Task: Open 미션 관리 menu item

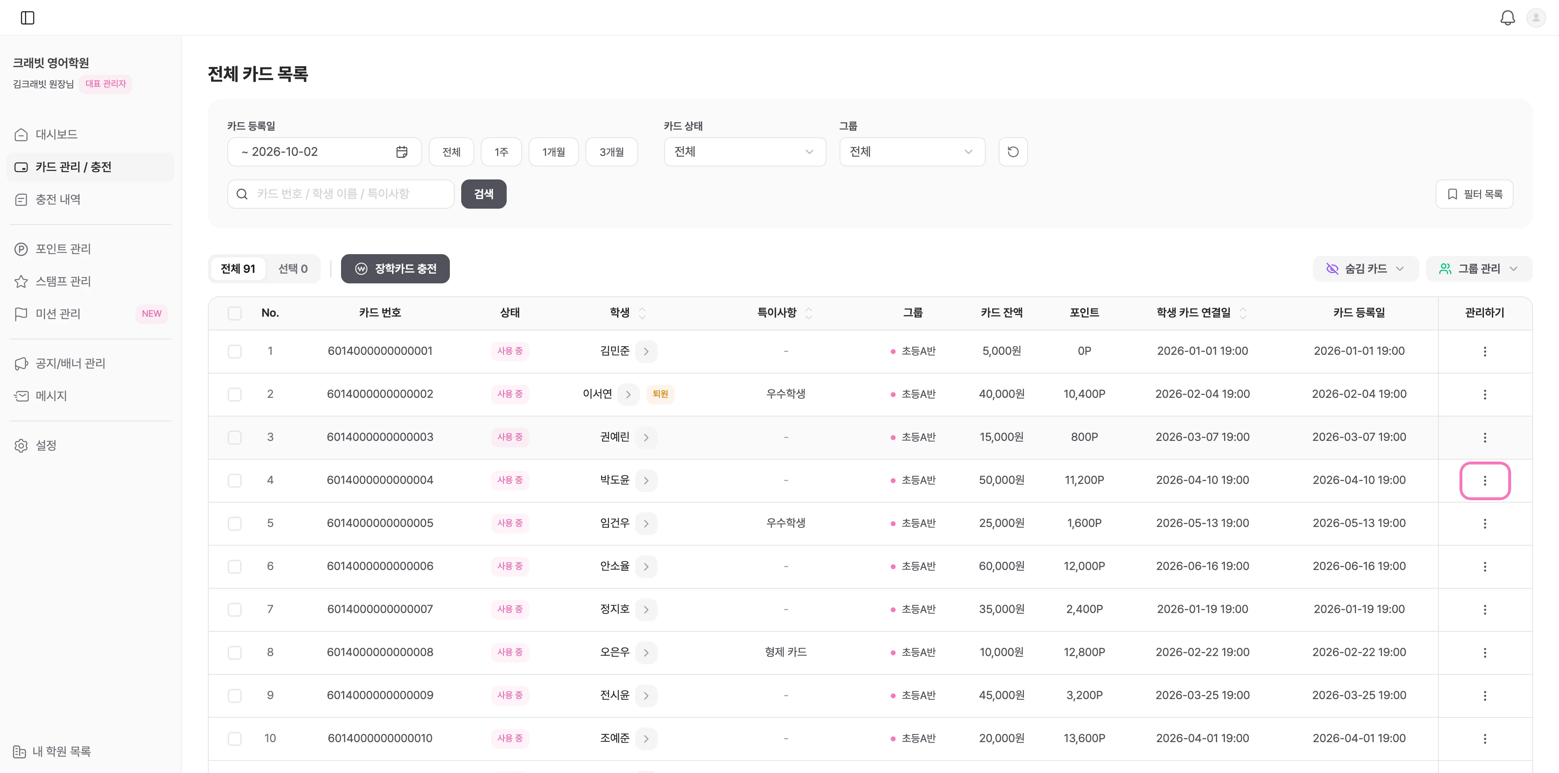Action: click(91, 313)
